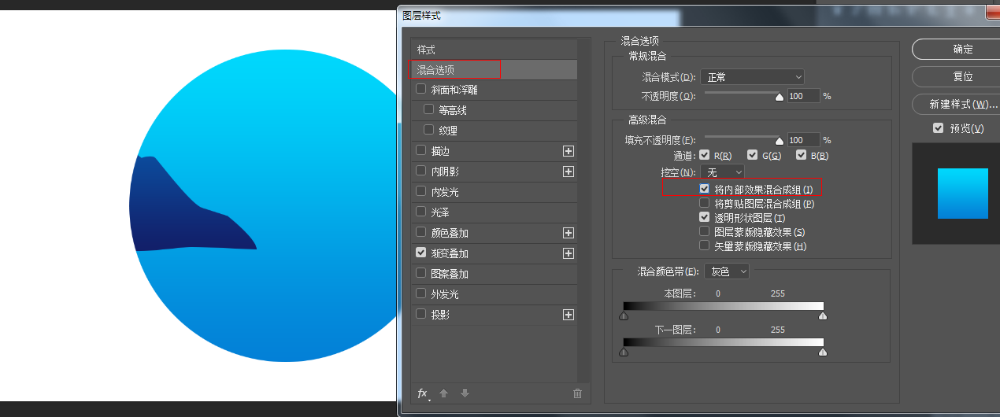Add another 描边 effect plus icon
The height and width of the screenshot is (417, 1000).
coord(569,151)
